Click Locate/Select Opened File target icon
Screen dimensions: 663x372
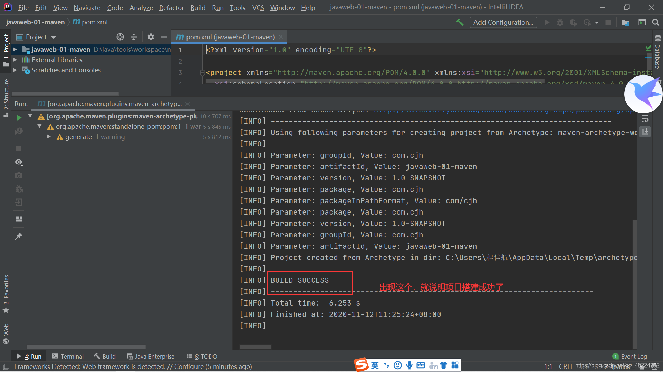point(120,37)
